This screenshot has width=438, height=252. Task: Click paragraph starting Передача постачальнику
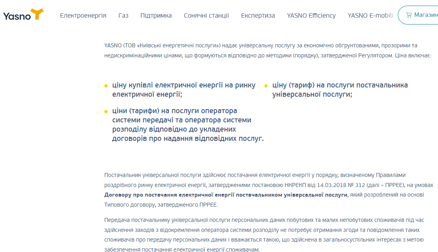click(264, 235)
